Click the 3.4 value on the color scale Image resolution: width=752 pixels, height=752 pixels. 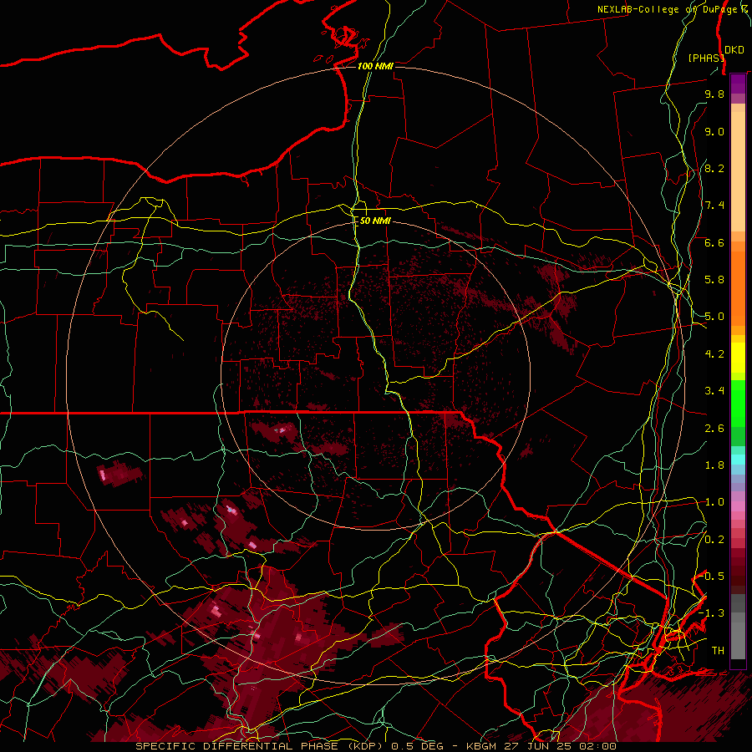tap(714, 391)
